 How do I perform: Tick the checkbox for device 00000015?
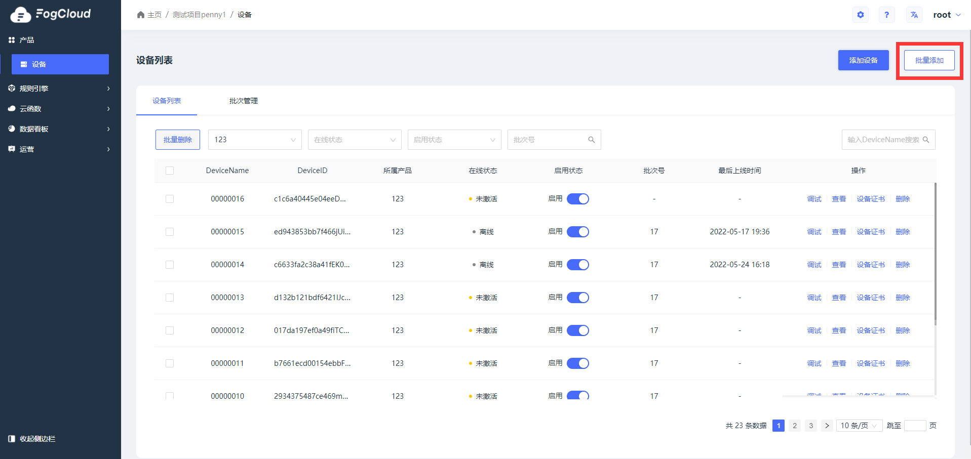click(x=170, y=232)
